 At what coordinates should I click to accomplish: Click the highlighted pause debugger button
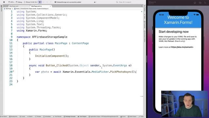point(40,2)
